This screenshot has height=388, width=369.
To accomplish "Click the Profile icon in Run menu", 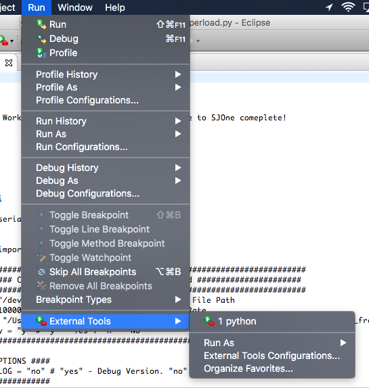I will tap(41, 53).
